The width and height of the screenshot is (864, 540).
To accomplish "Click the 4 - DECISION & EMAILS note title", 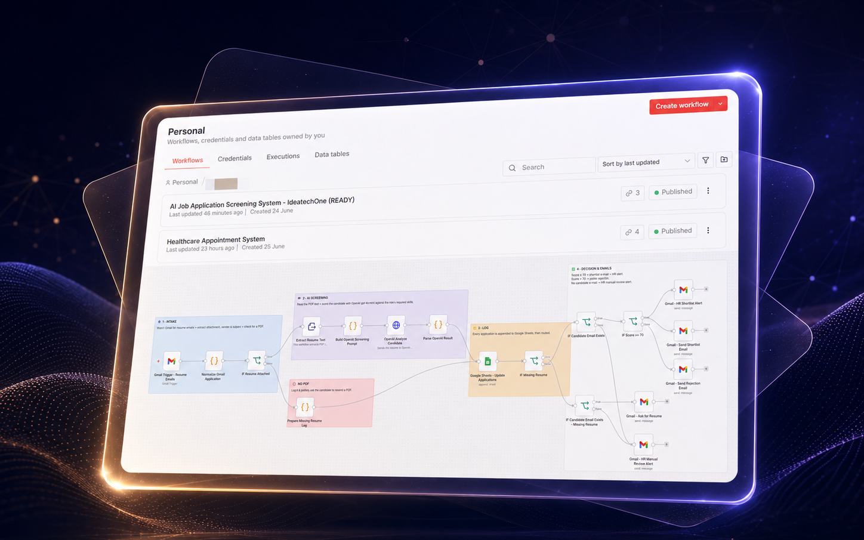I will [594, 269].
